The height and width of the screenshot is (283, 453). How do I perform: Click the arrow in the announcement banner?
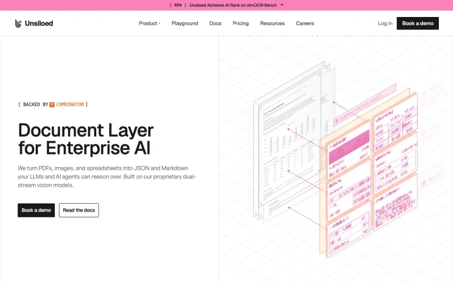pos(281,5)
